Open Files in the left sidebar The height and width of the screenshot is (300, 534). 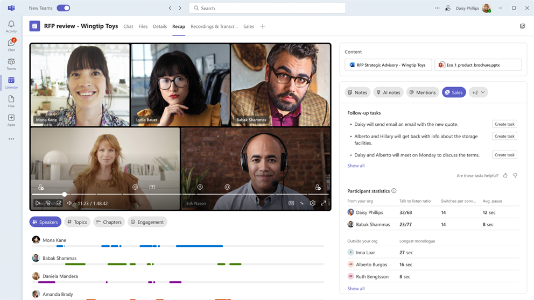11,102
